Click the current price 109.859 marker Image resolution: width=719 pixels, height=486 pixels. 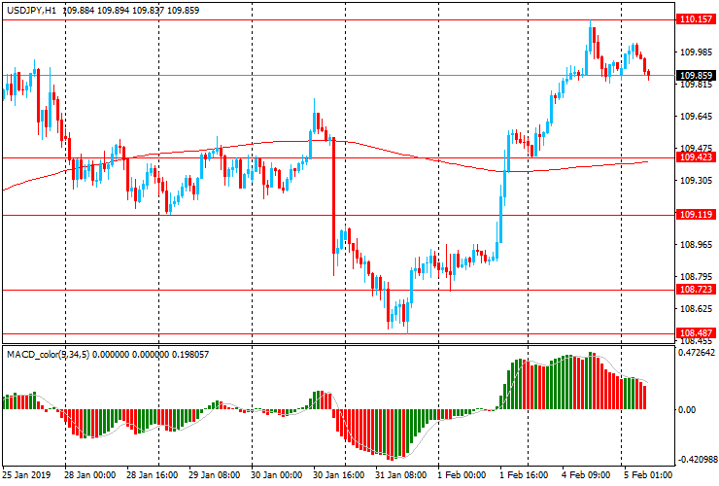(696, 75)
